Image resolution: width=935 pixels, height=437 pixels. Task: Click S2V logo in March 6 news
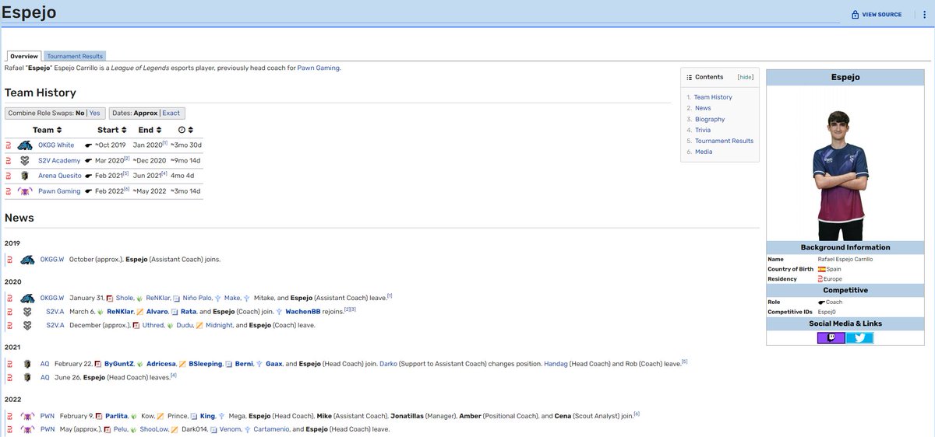click(x=27, y=311)
